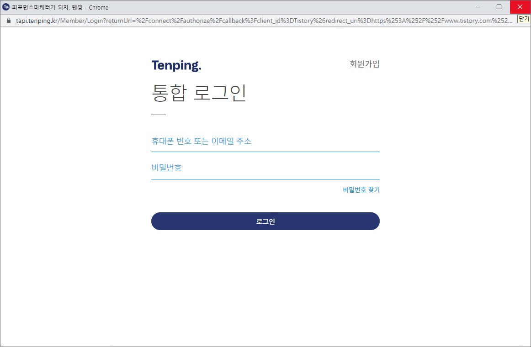Click the lock icon in address bar

pos(9,21)
